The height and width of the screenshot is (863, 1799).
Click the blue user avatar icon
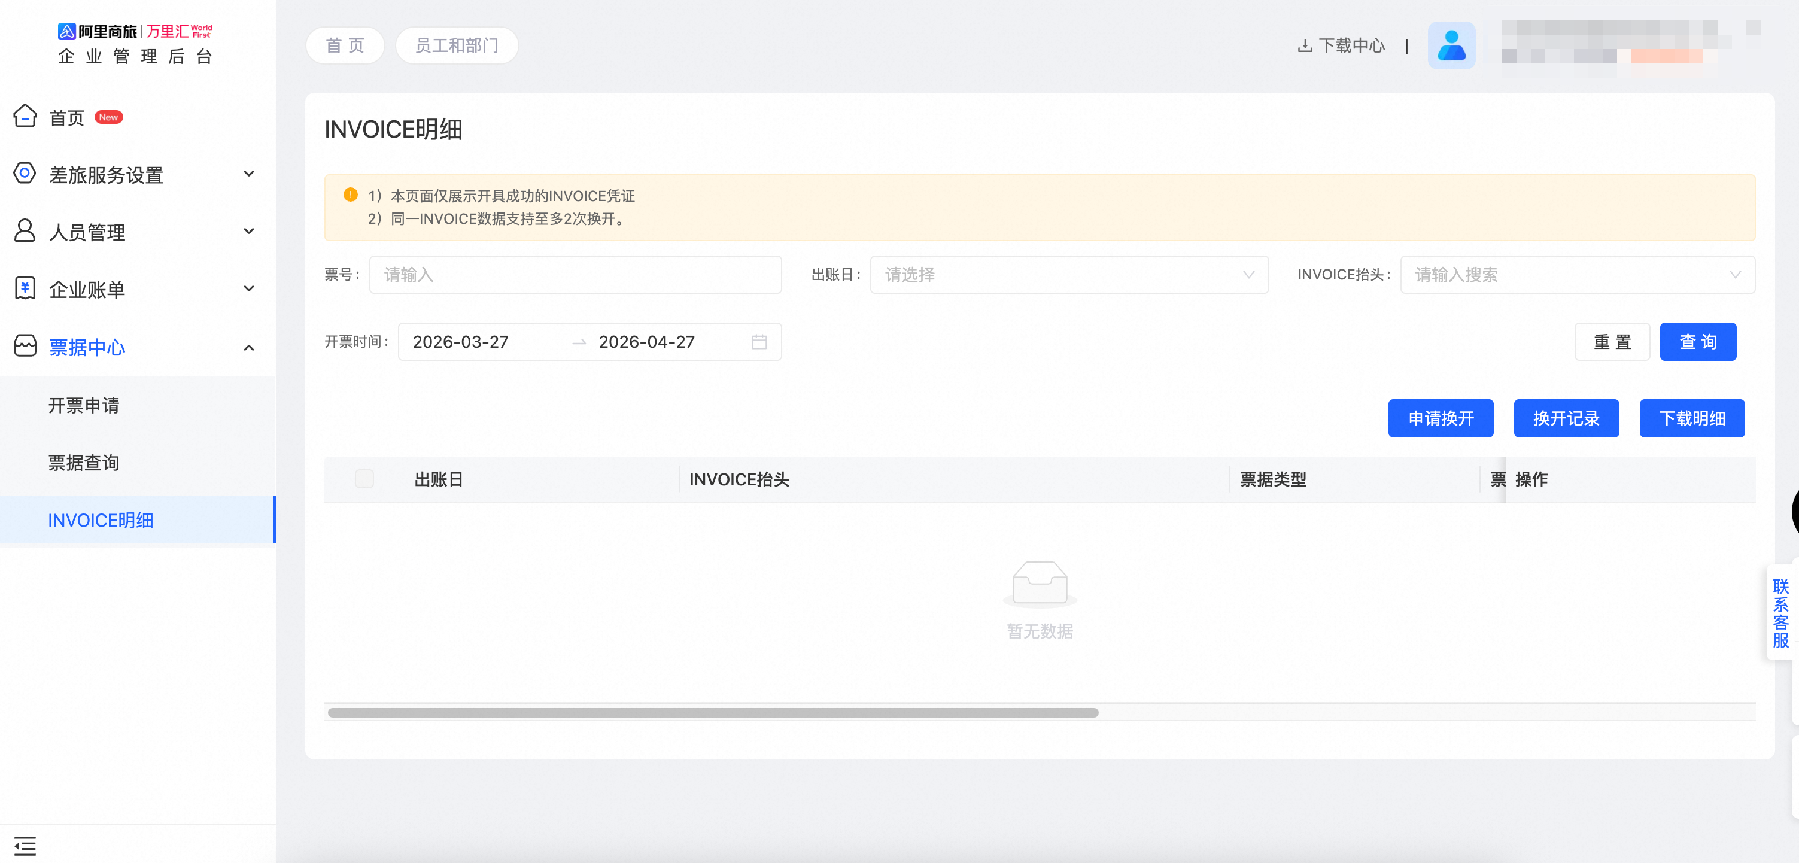[1451, 45]
